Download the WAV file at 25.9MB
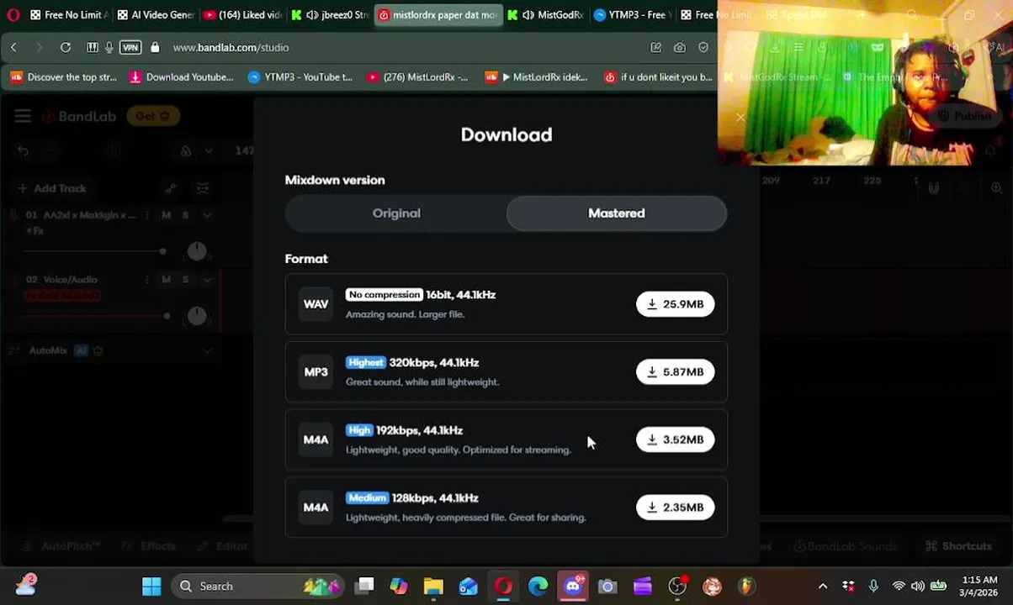This screenshot has width=1013, height=605. (675, 304)
